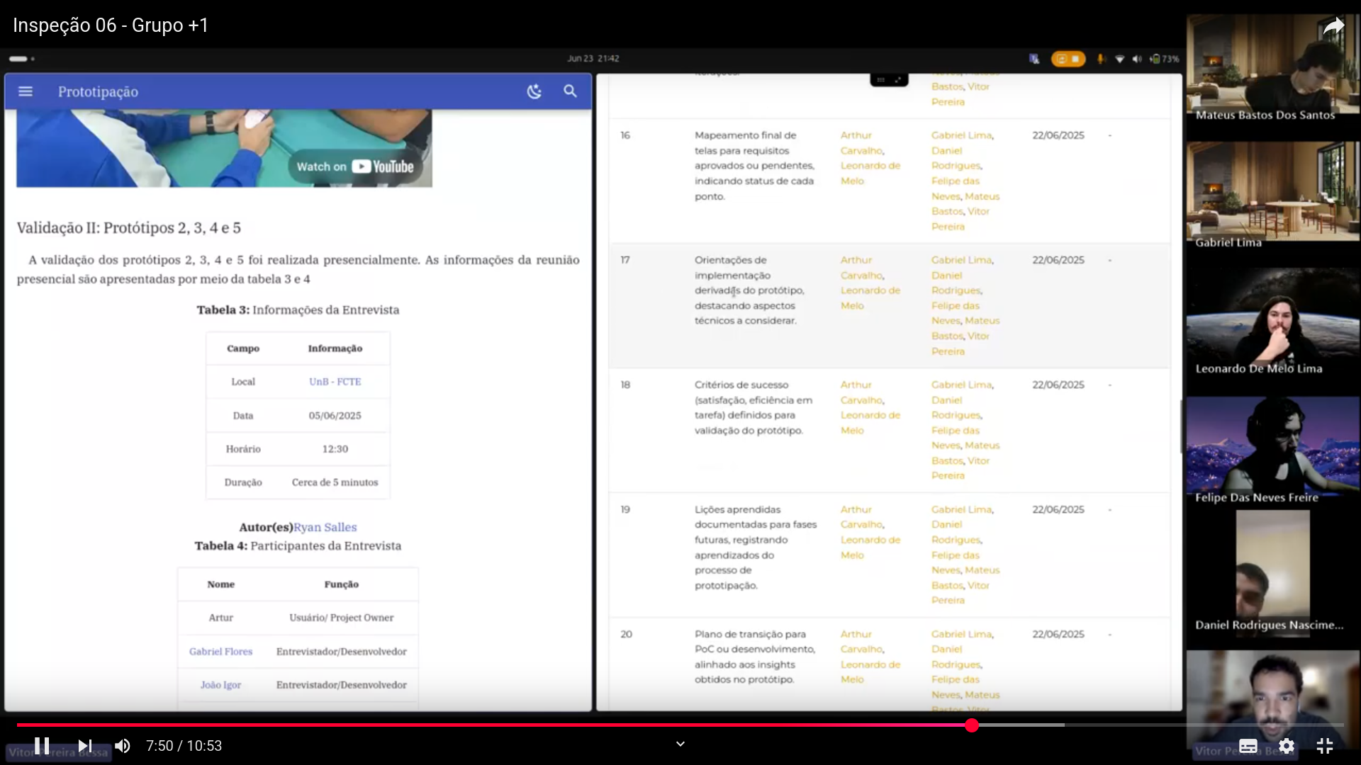Open the UnB - FCTE link
Screen dimensions: 1361x765
pos(335,381)
